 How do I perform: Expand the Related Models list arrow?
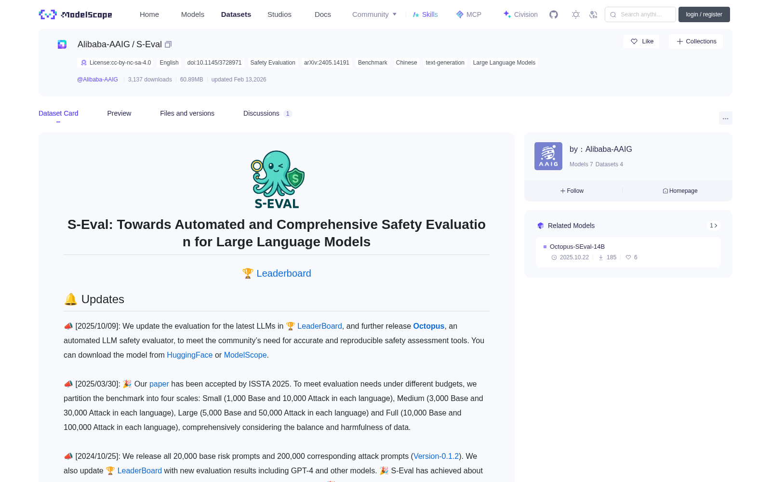pyautogui.click(x=714, y=226)
